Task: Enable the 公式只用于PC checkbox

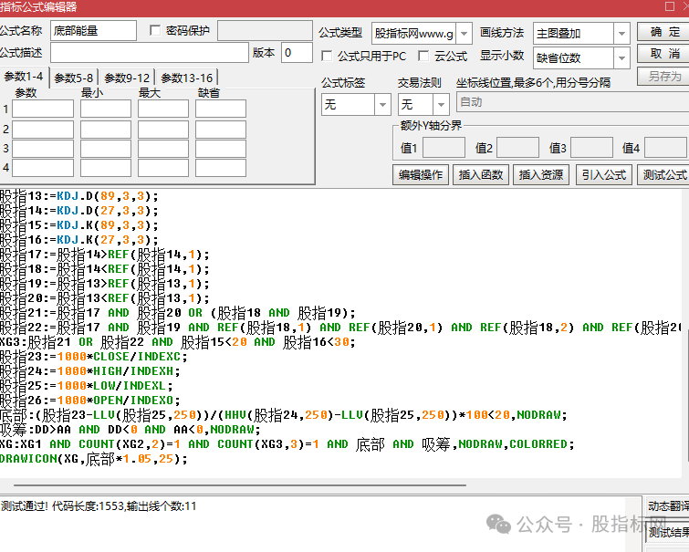Action: (327, 56)
